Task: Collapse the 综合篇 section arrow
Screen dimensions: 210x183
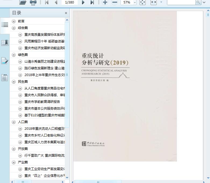Action: point(14,28)
